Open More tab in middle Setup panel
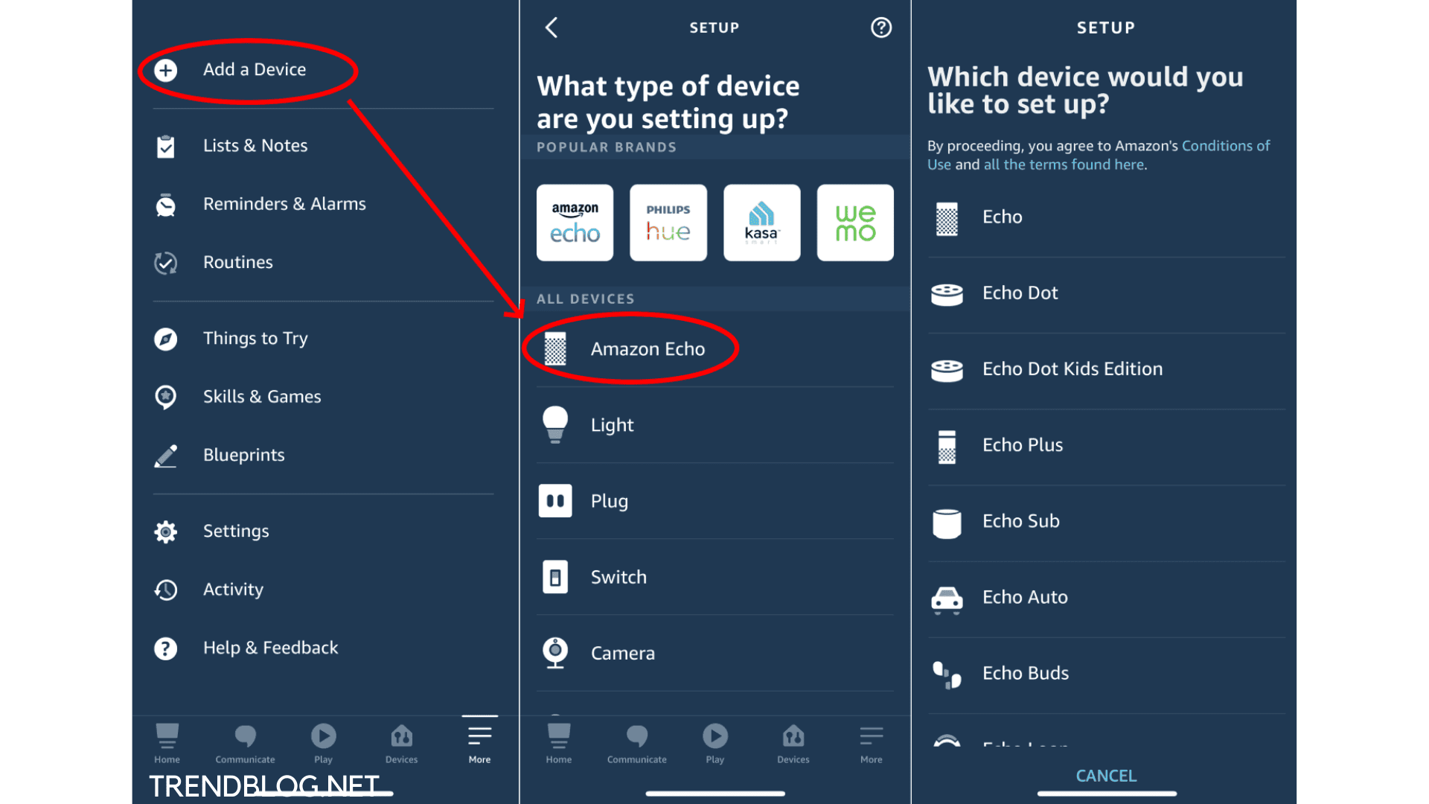 (871, 743)
